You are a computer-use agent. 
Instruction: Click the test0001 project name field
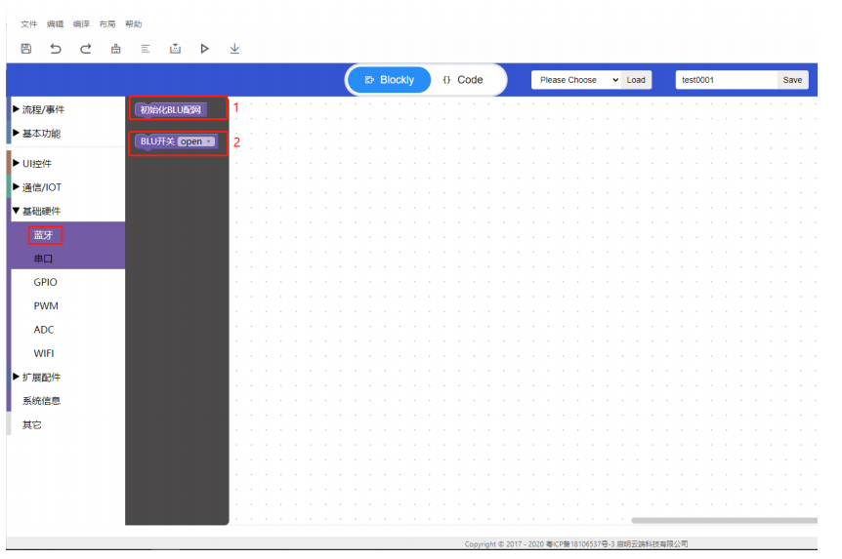point(726,80)
